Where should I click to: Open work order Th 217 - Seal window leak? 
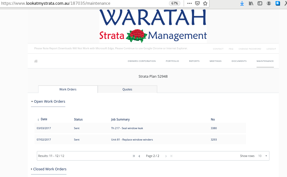tap(127, 128)
